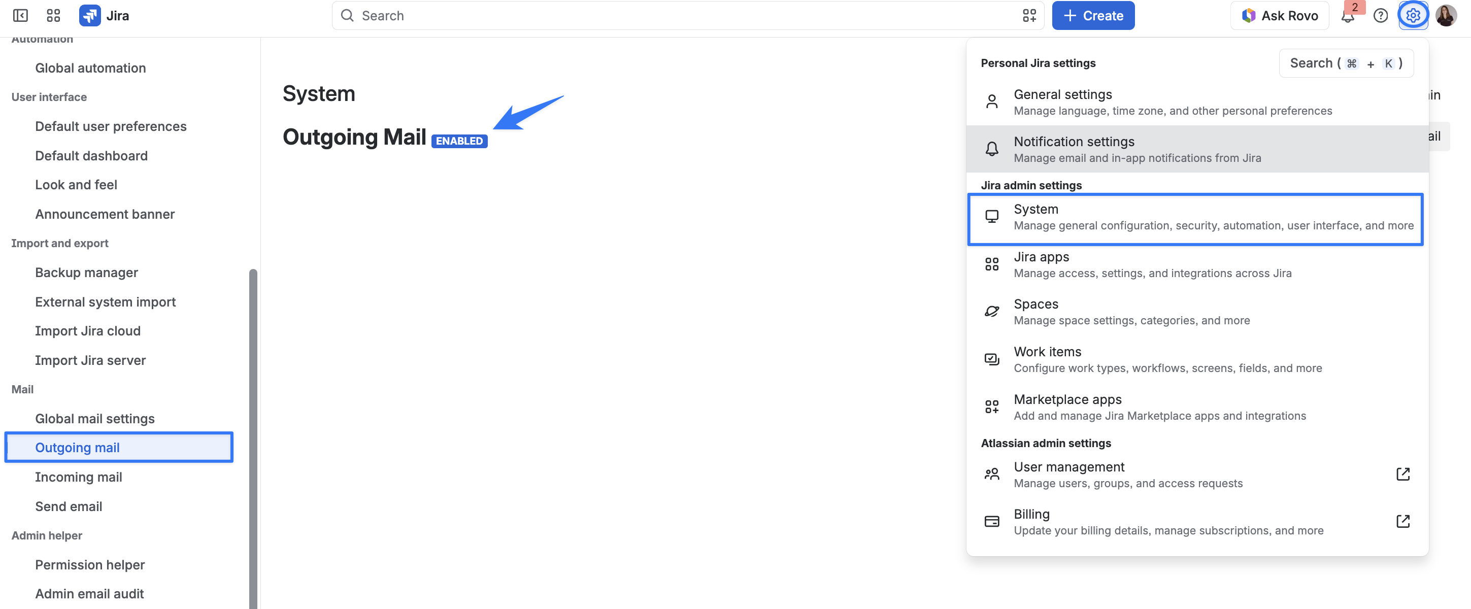Click the sidebar vertical scrollbar
1471x609 pixels.
click(x=253, y=438)
